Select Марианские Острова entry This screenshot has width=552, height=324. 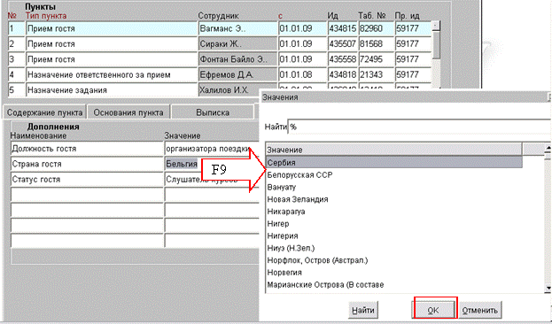point(325,284)
